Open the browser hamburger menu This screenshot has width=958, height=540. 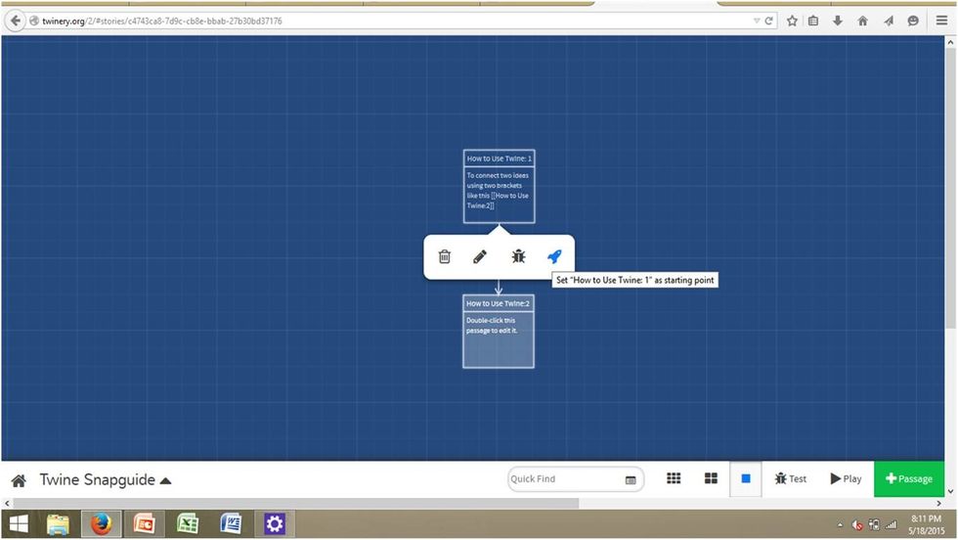[x=941, y=21]
